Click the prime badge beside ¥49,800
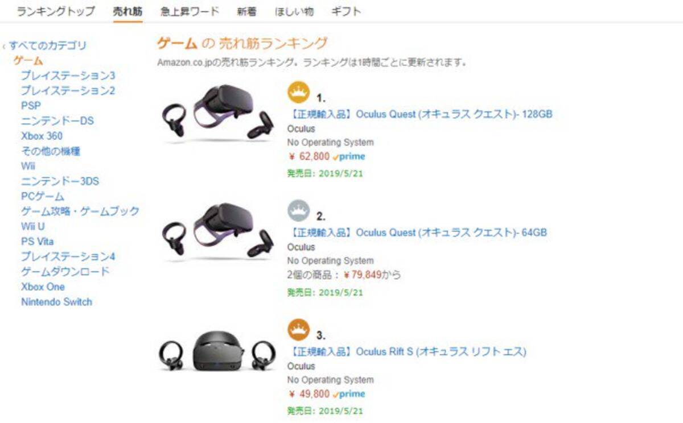683x423 pixels. [x=349, y=394]
